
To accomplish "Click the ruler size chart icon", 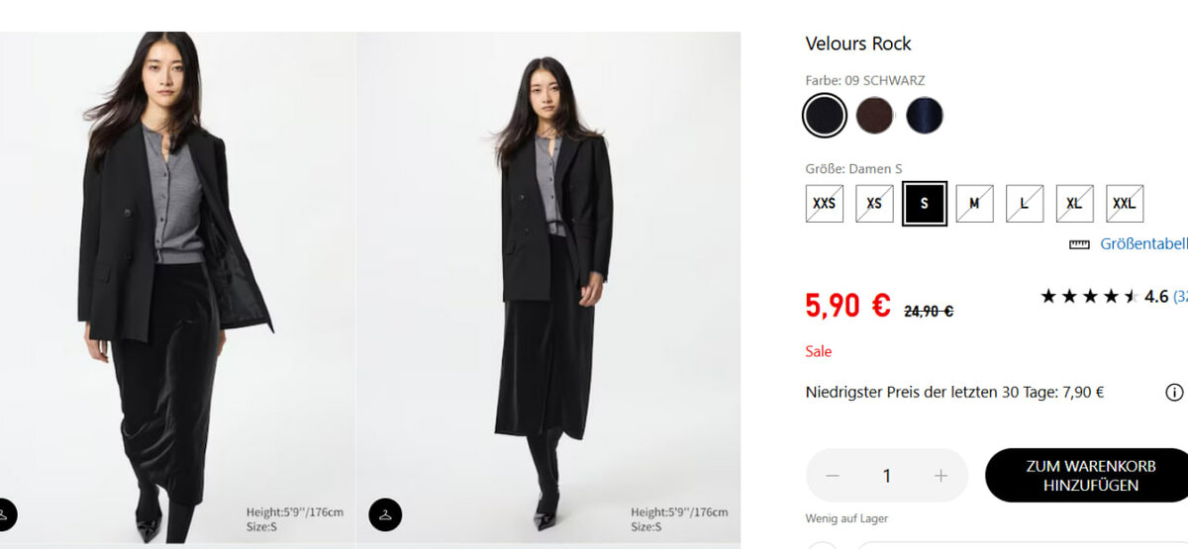I will coord(1079,244).
